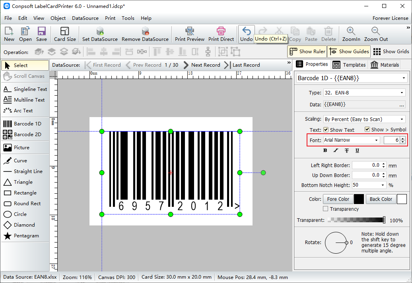Select the Curve drawing tool
Screen dimensions: 412x283
(x=25, y=160)
